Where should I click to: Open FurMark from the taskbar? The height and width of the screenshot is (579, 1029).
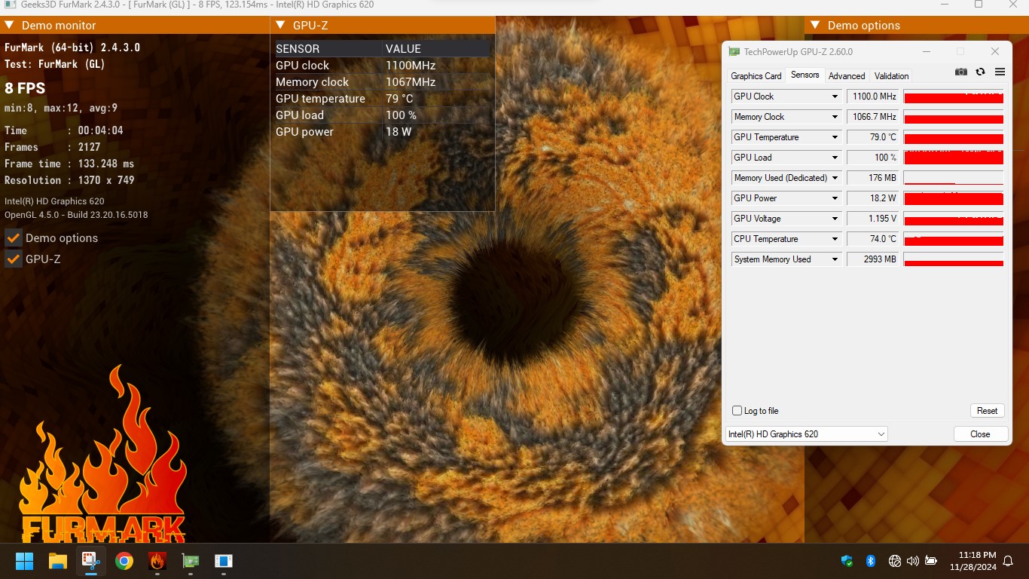click(x=157, y=561)
